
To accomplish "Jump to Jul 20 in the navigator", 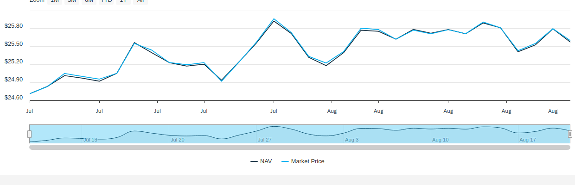I will tap(178, 140).
